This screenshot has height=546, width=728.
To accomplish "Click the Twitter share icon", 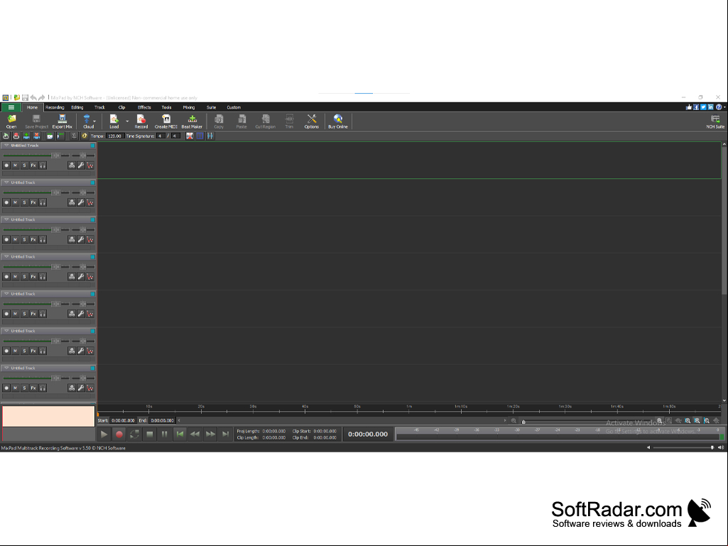I will (703, 107).
